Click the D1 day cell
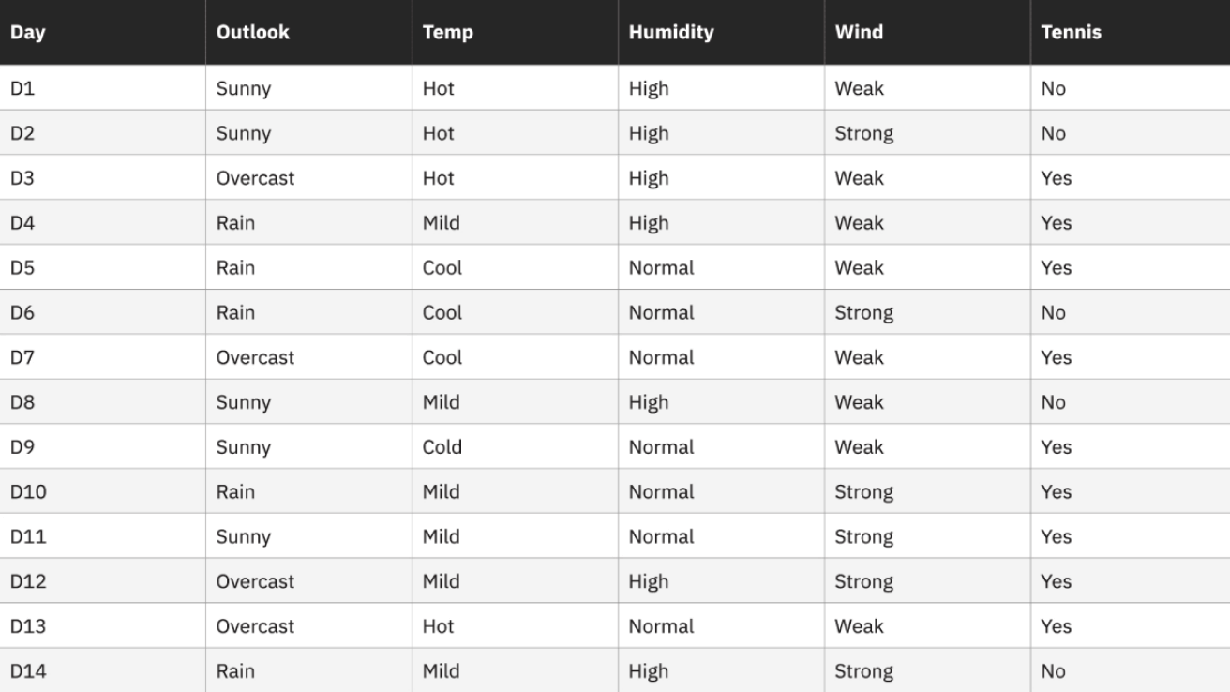Screen dimensions: 1230x692 pyautogui.click(x=102, y=88)
